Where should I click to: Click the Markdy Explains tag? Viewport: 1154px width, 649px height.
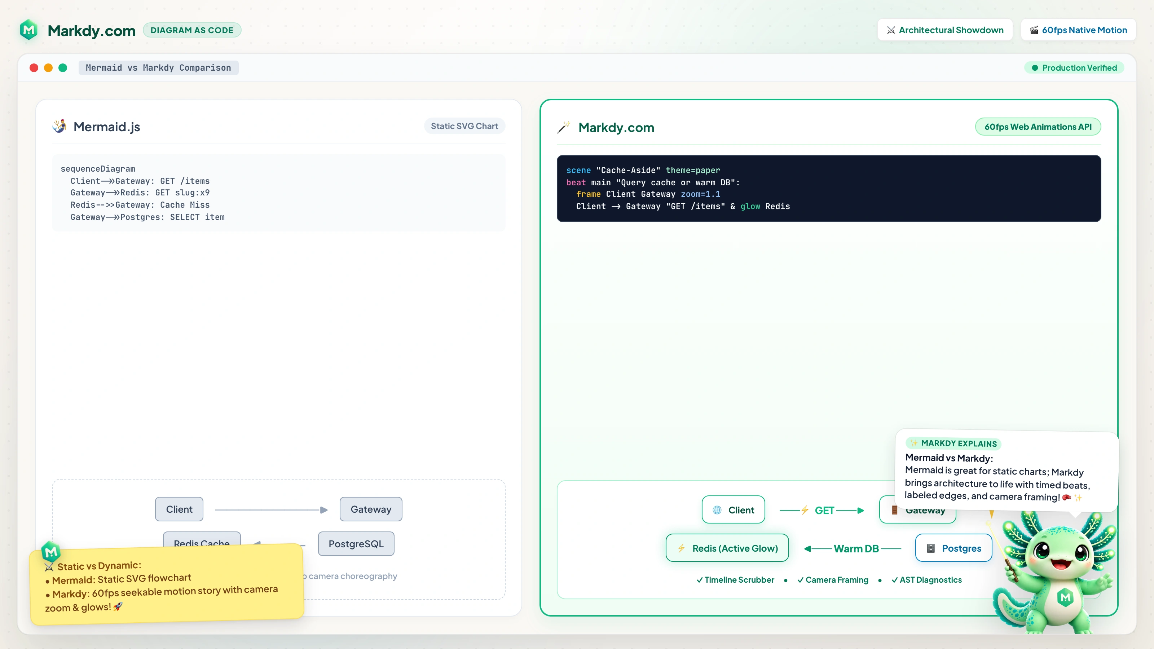[x=953, y=443]
